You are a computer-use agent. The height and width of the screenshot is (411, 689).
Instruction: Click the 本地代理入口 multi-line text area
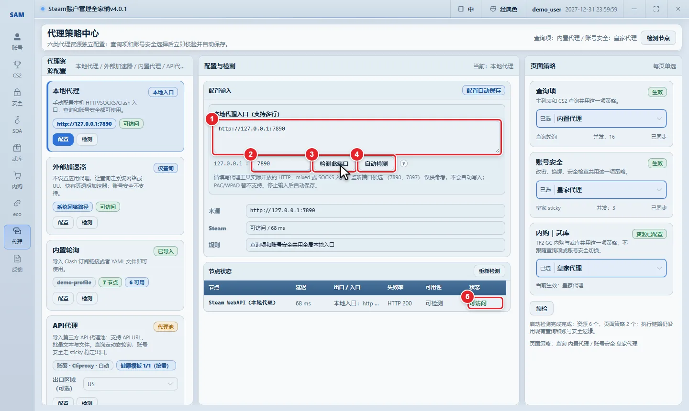point(357,137)
